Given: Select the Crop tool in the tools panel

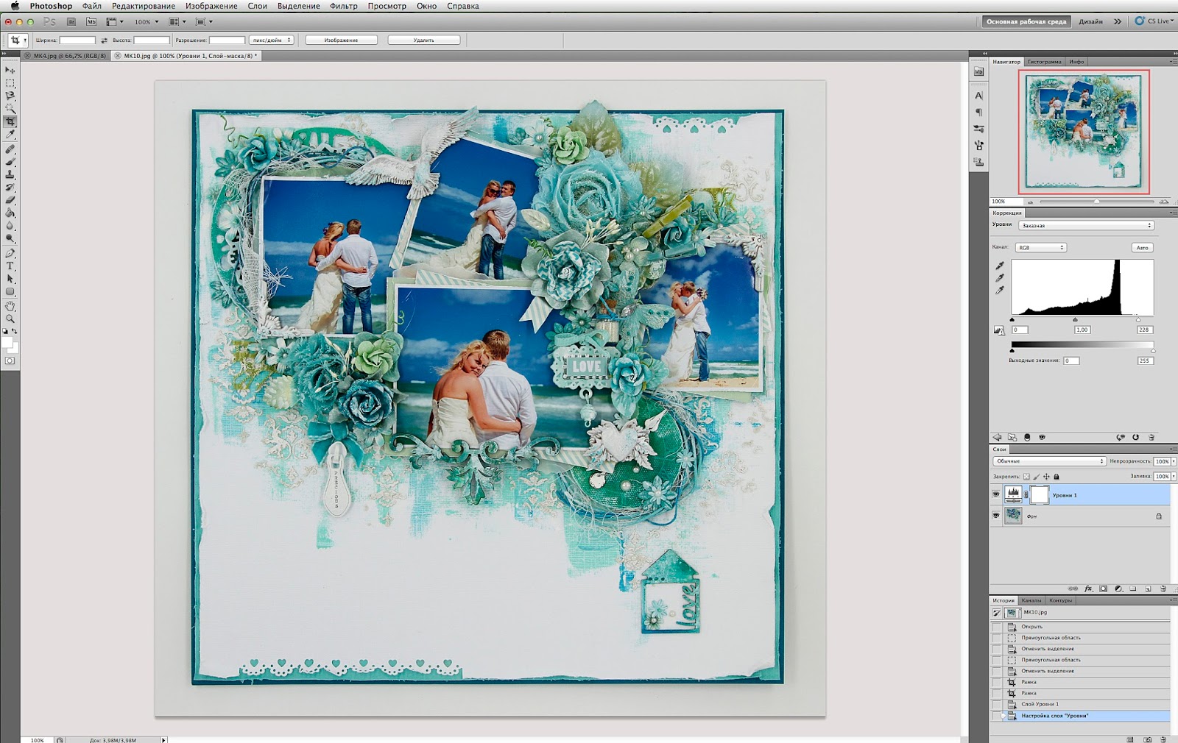Looking at the screenshot, I should pos(10,121).
